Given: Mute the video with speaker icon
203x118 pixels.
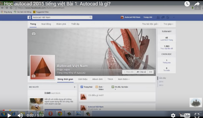Looking at the screenshot, I should coord(20,115).
